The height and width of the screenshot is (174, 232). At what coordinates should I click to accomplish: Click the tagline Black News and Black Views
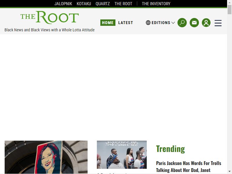(50, 30)
